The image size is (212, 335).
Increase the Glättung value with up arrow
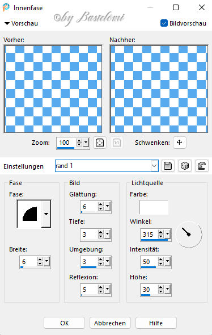(x=101, y=204)
